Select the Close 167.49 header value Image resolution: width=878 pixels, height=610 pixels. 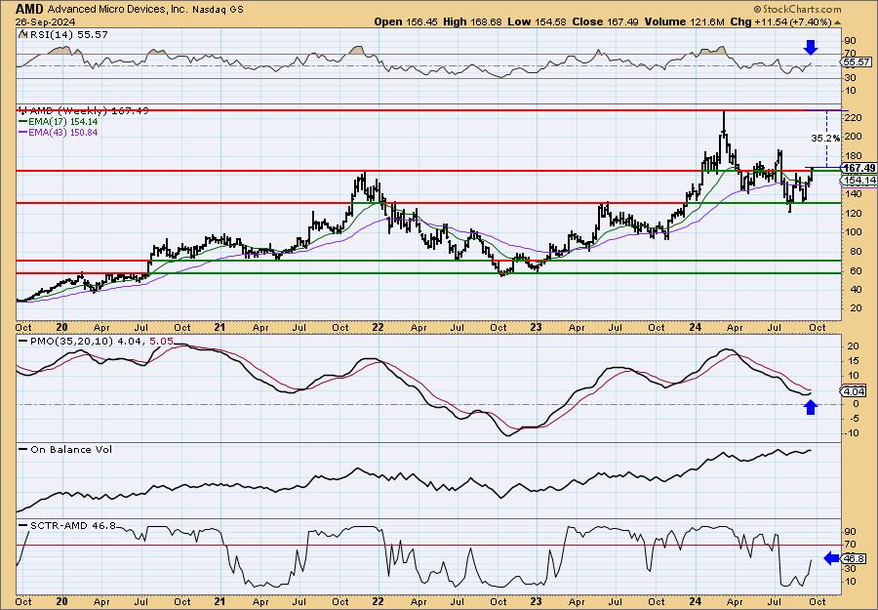tap(605, 21)
